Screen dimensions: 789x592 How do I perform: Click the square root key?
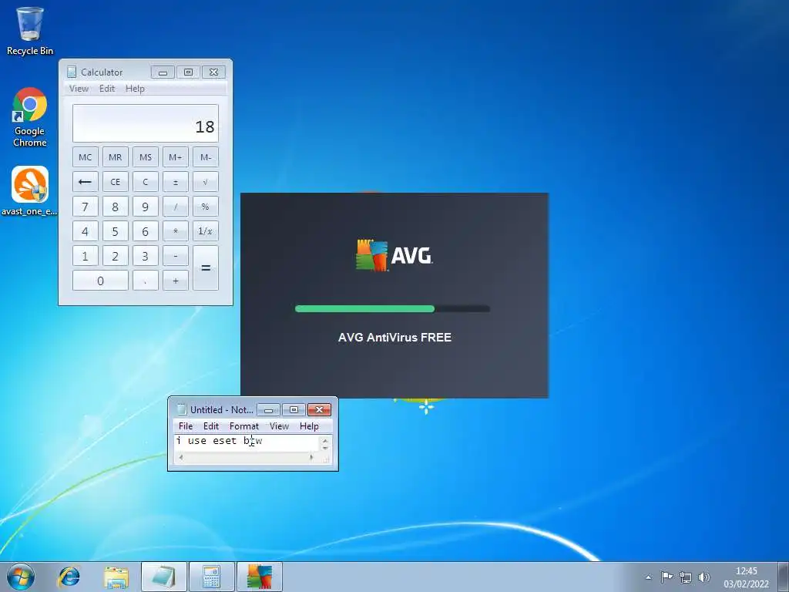tap(206, 182)
